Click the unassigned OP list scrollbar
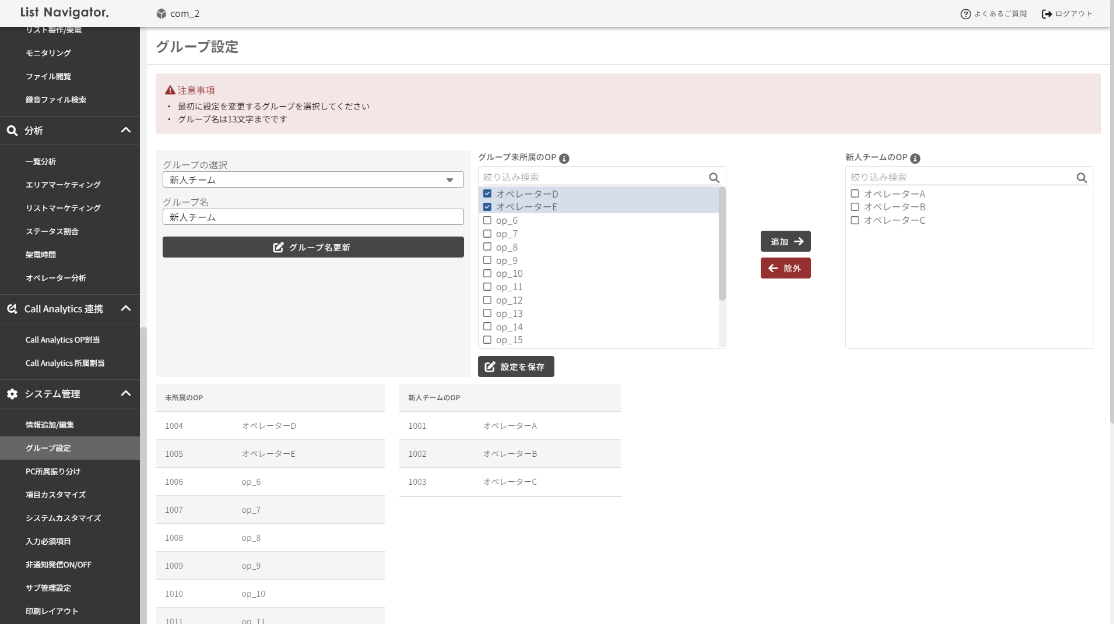Image resolution: width=1114 pixels, height=624 pixels. click(x=722, y=244)
